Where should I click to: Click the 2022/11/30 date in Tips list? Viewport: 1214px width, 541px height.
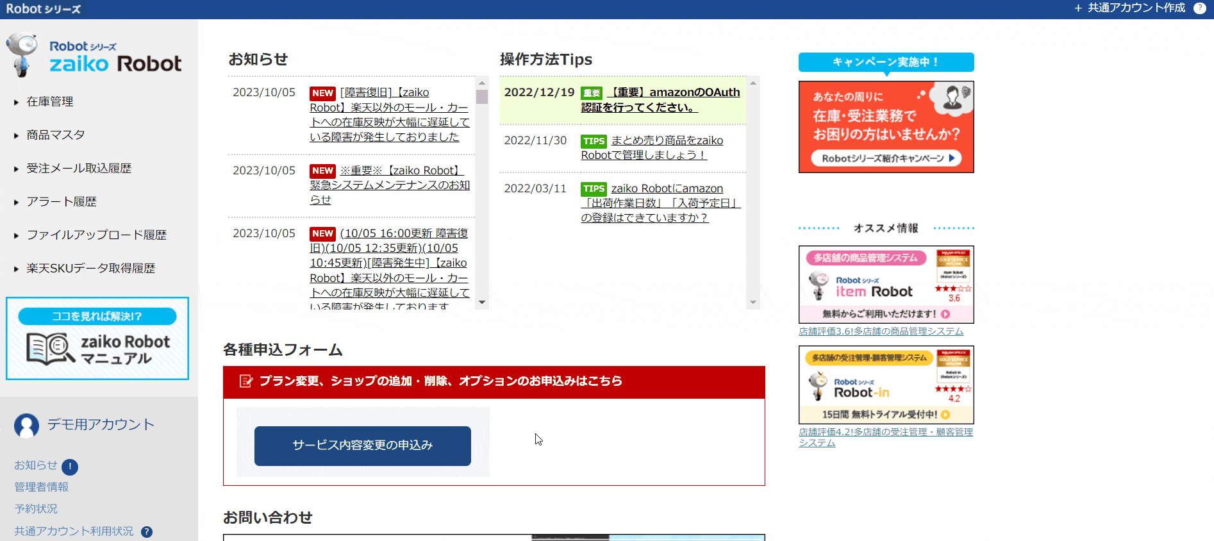coord(536,140)
